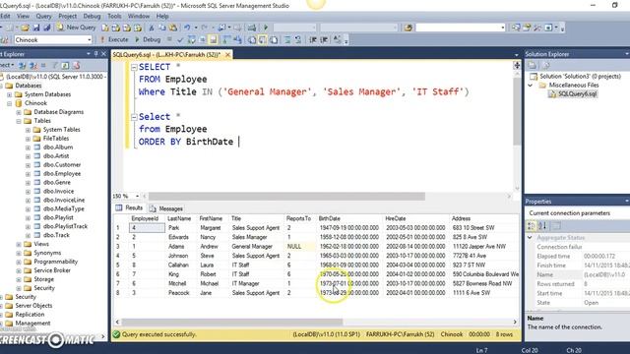This screenshot has width=630, height=354.
Task: Click the red last icon in Object Explorer toolbar
Action: point(76,65)
